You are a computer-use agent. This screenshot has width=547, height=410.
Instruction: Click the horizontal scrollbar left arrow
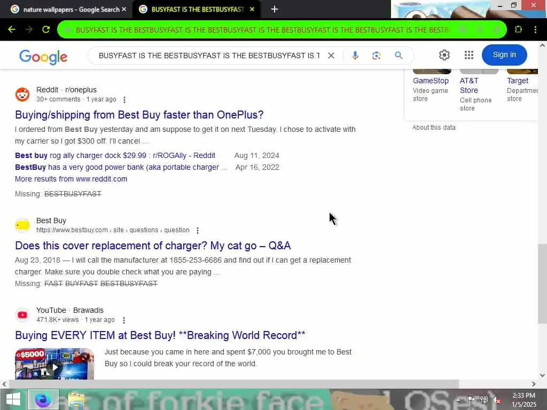(x=4, y=384)
